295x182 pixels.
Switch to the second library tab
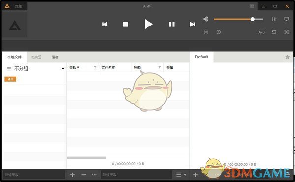point(36,57)
